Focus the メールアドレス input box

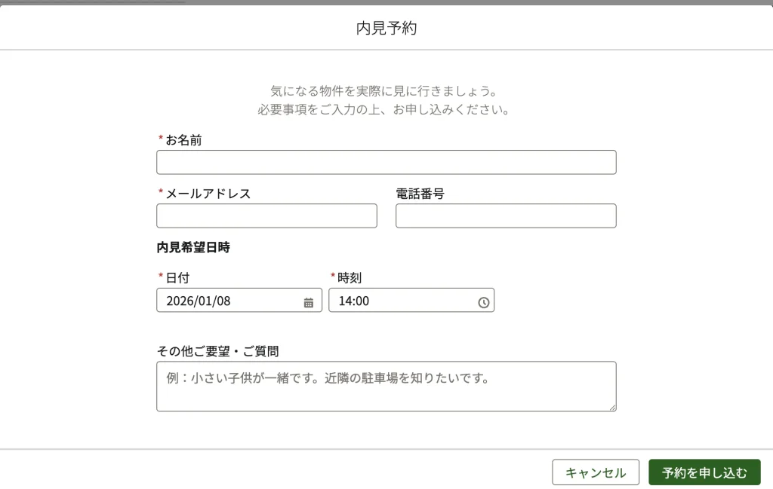[266, 215]
